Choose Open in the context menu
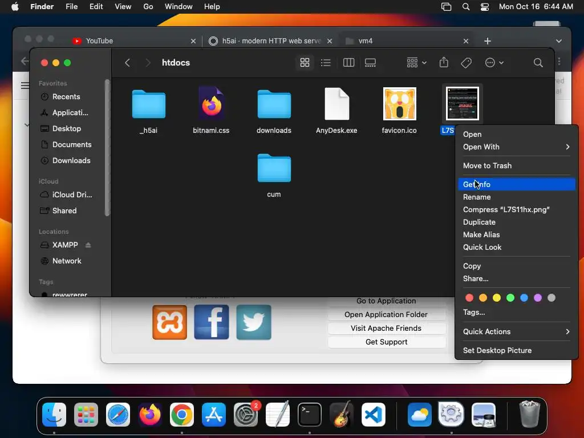Viewport: 584px width, 438px height. 517,135
